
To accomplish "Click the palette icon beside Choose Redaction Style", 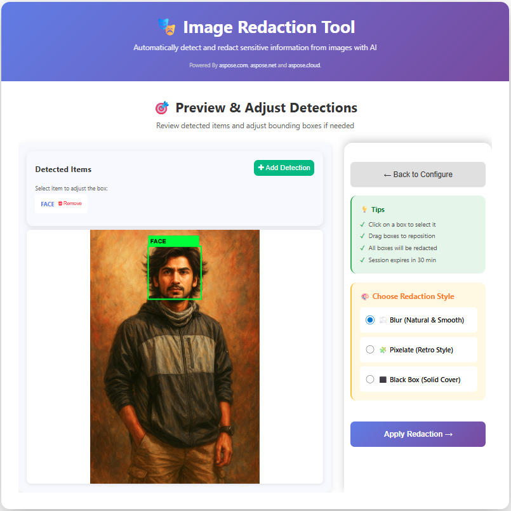I will (364, 296).
